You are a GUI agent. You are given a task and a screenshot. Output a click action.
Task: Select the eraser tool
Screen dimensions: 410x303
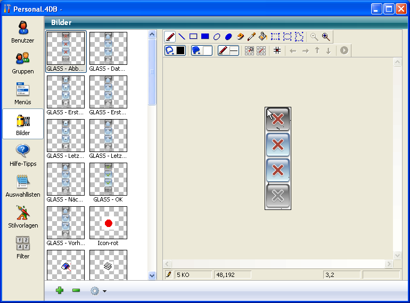pyautogui.click(x=240, y=37)
